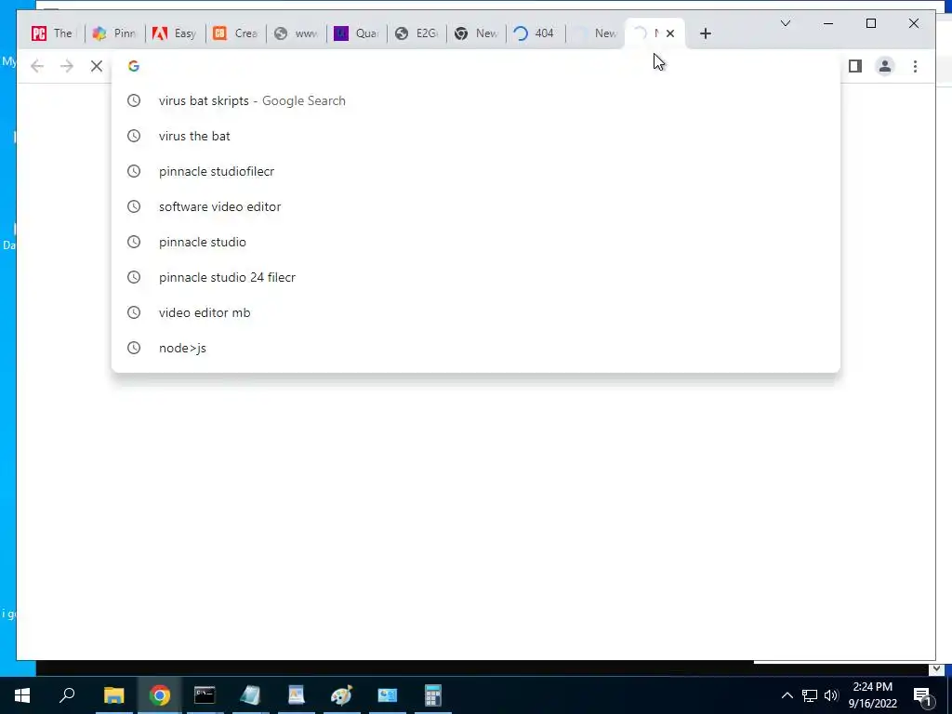Open the 'Pinn' browser tab

(113, 33)
